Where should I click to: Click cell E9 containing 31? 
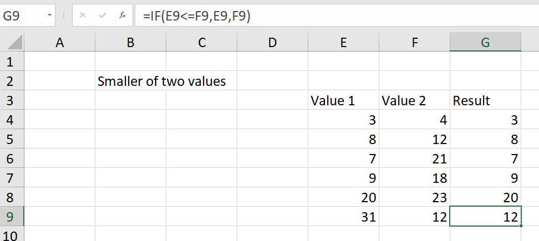343,216
